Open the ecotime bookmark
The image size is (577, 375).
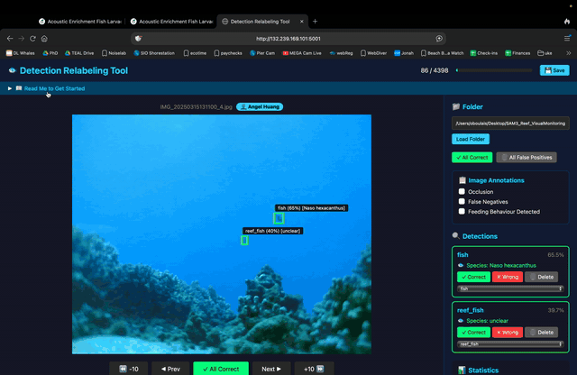195,53
